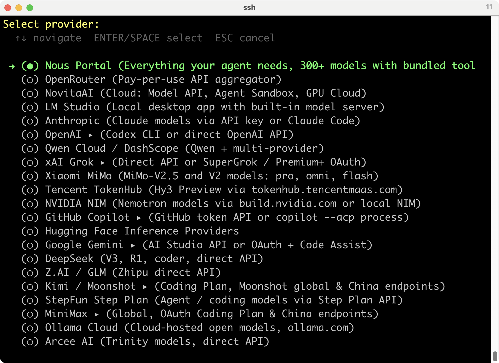The width and height of the screenshot is (499, 363).
Task: Pick the LM Studio radio option
Action: point(30,107)
